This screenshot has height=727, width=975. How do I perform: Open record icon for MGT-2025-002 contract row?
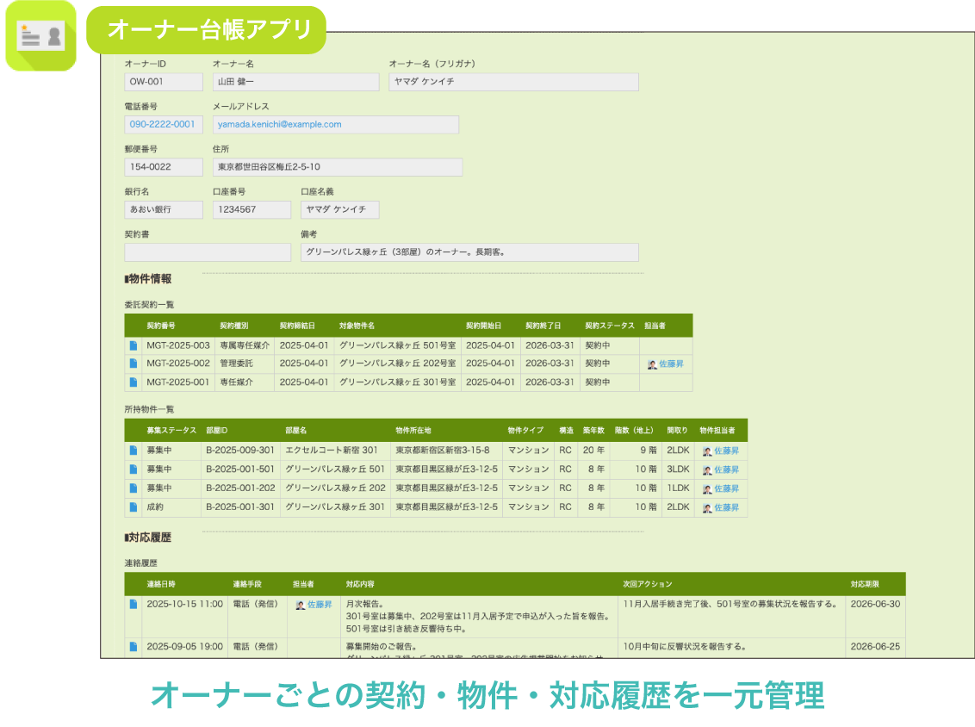point(133,363)
